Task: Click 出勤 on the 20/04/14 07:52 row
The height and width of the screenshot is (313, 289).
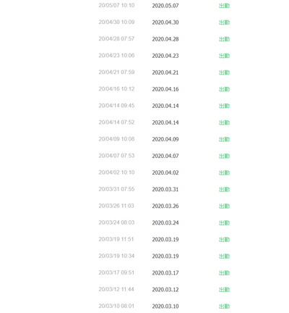Action: pyautogui.click(x=224, y=122)
